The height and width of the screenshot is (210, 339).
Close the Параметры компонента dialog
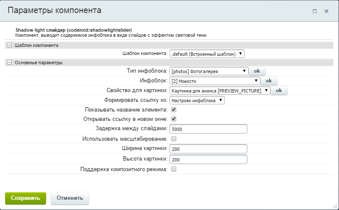[326, 11]
